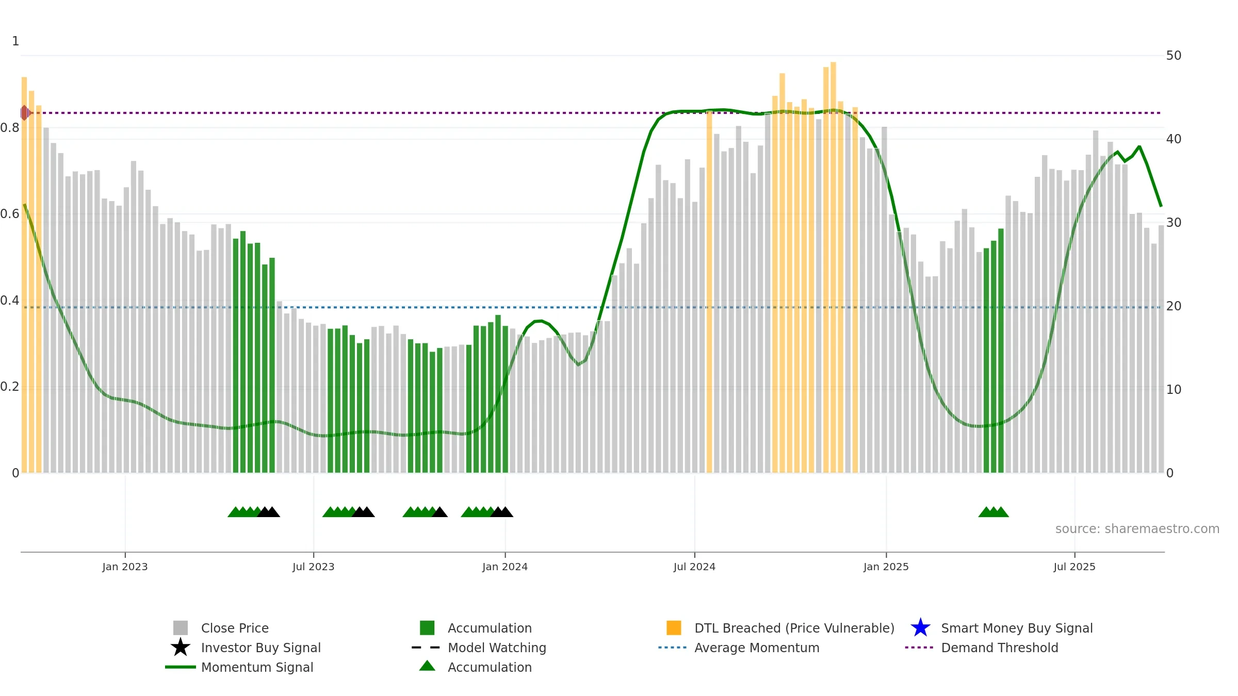
Task: Toggle the Smart Money Buy Signal label
Action: [x=1017, y=628]
